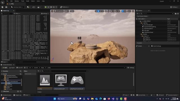The width and height of the screenshot is (180, 101).
Task: Open the Blueprints dropdown in toolbar
Action: click(34, 7)
